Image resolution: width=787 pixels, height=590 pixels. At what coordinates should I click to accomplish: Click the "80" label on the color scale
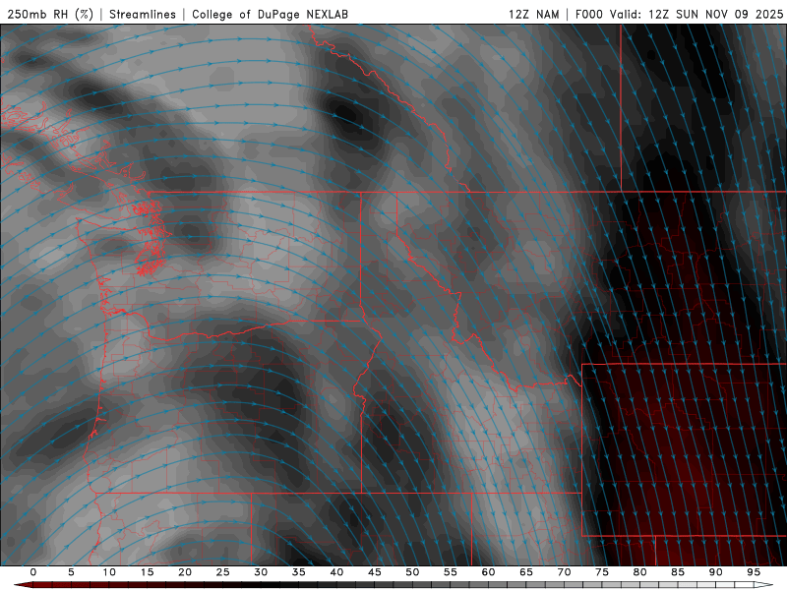pos(640,572)
